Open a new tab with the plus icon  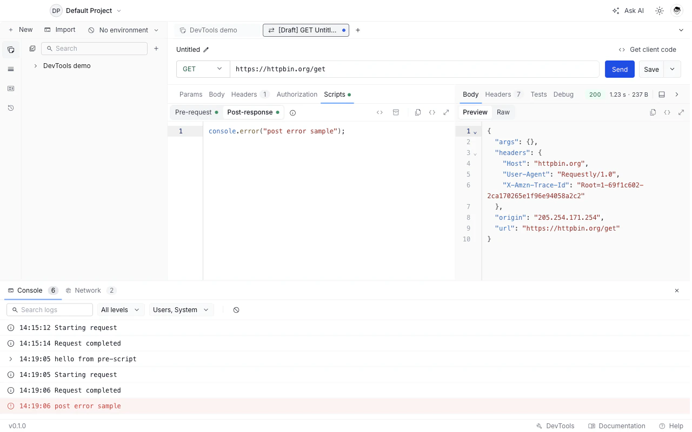(358, 30)
